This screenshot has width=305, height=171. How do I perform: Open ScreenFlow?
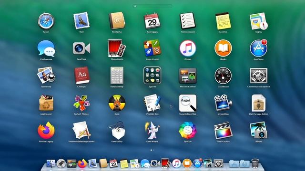click(223, 103)
